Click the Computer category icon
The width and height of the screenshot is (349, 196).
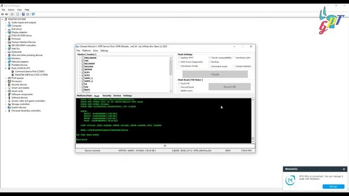point(9,26)
